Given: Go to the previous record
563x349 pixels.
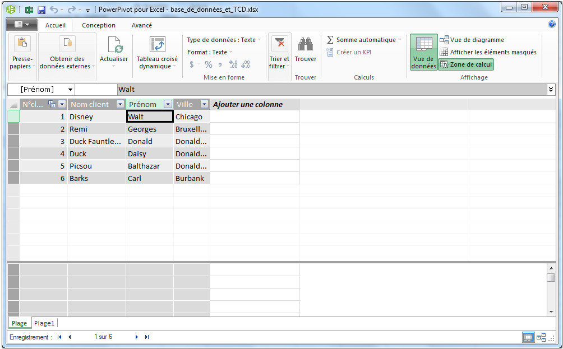Looking at the screenshot, I should point(70,337).
